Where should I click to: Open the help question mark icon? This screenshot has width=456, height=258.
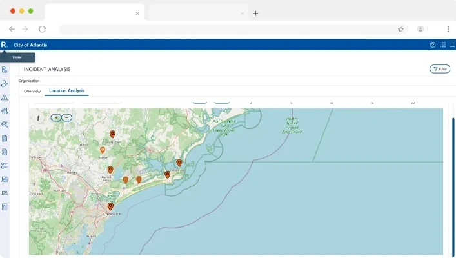click(433, 45)
